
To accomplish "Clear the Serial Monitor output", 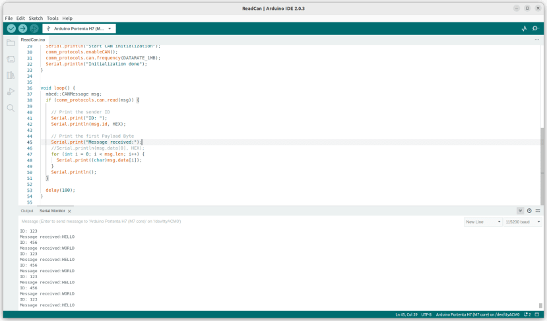I will (x=538, y=211).
